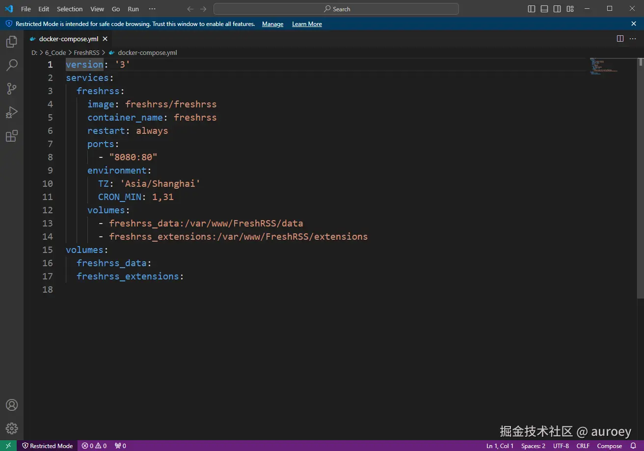Split the editor to the right
This screenshot has width=644, height=451.
pyautogui.click(x=620, y=39)
